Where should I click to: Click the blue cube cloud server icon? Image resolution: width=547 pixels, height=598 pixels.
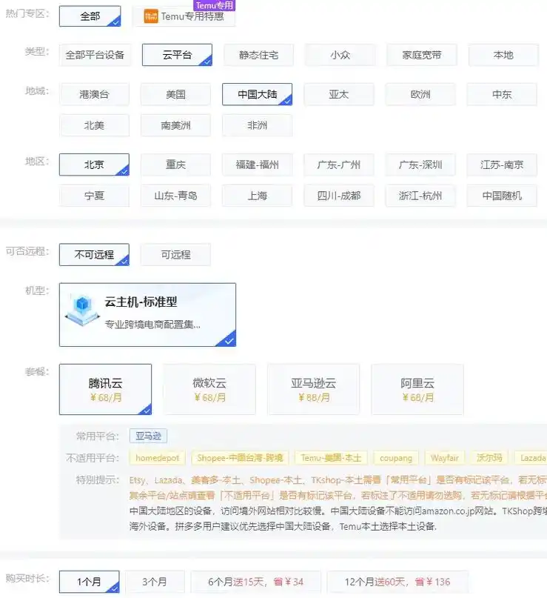(x=82, y=310)
